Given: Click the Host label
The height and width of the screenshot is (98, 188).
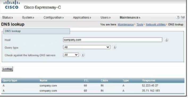Looking at the screenshot, I should coord(7,40).
